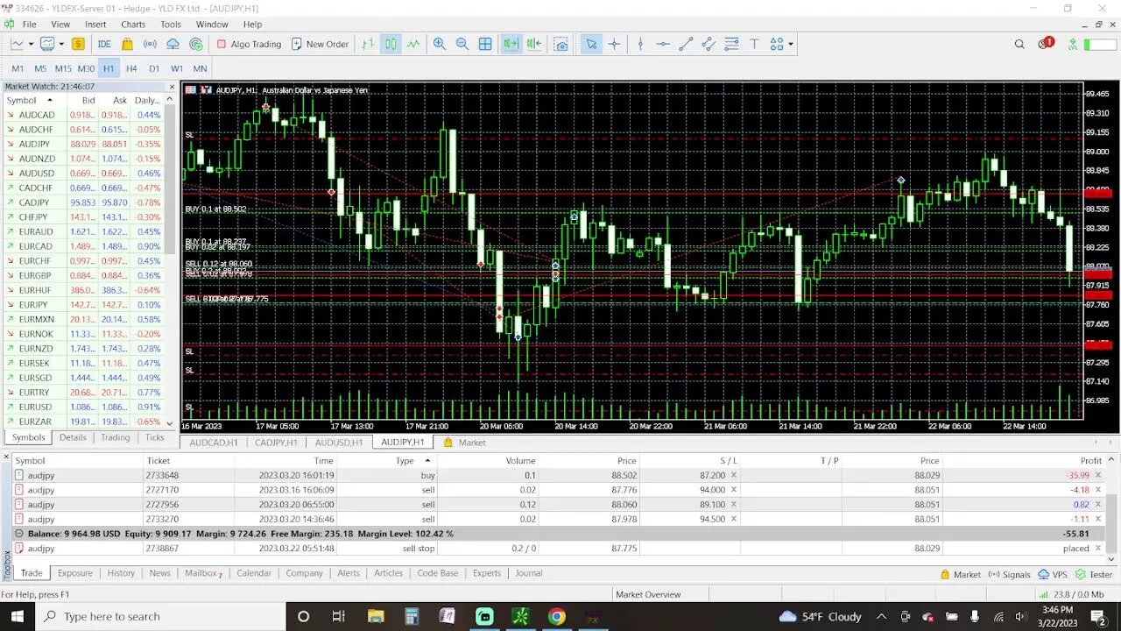The width and height of the screenshot is (1121, 631).
Task: Open the IDE MetaEditor icon
Action: [104, 44]
